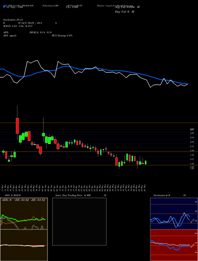Click the 2.58 price axis label
Viewport: 198px width, 261px height.
point(192,133)
